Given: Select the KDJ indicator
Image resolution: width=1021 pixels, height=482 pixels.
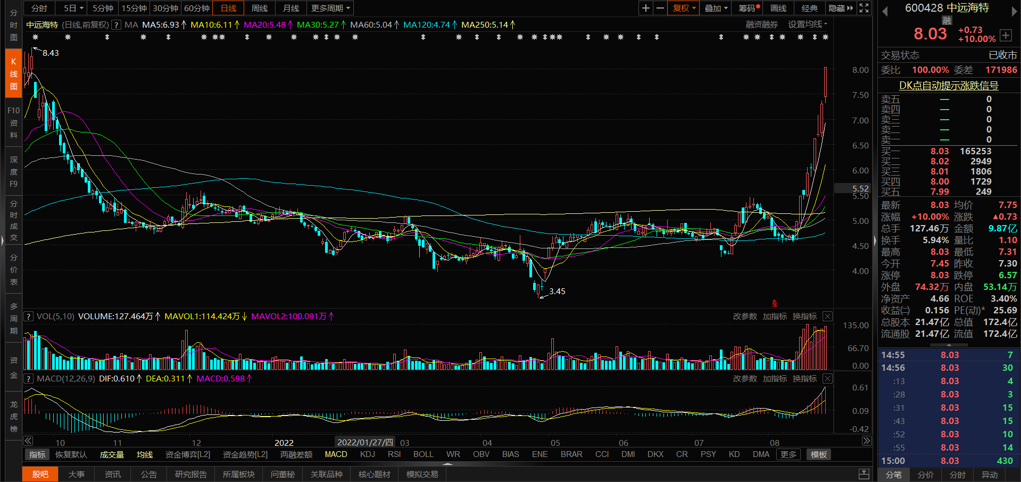Looking at the screenshot, I should [x=367, y=454].
